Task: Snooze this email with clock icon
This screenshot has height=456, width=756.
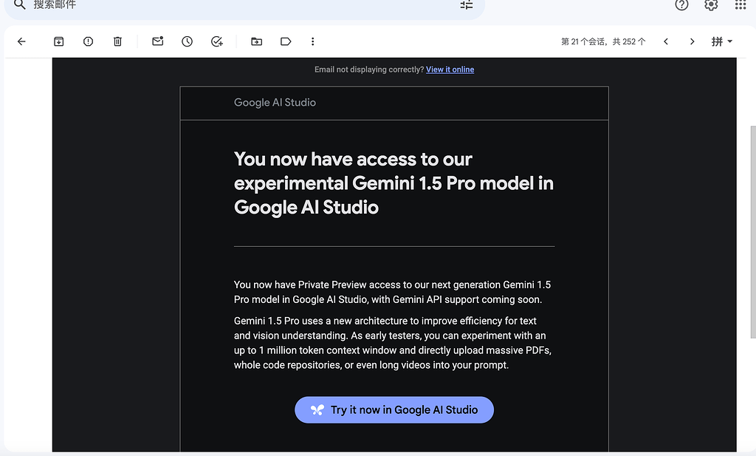Action: (187, 41)
